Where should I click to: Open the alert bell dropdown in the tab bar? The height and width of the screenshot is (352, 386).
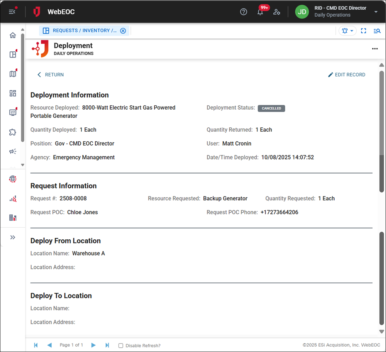pos(347,31)
